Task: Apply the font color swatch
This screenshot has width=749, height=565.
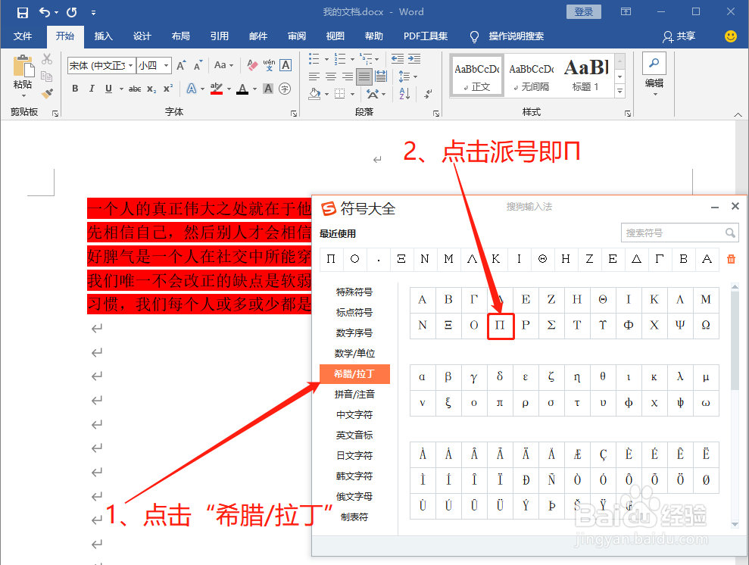Action: point(242,89)
